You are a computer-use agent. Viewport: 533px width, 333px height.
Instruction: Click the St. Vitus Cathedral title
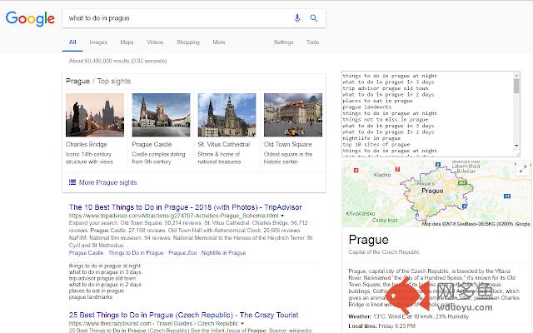(224, 144)
